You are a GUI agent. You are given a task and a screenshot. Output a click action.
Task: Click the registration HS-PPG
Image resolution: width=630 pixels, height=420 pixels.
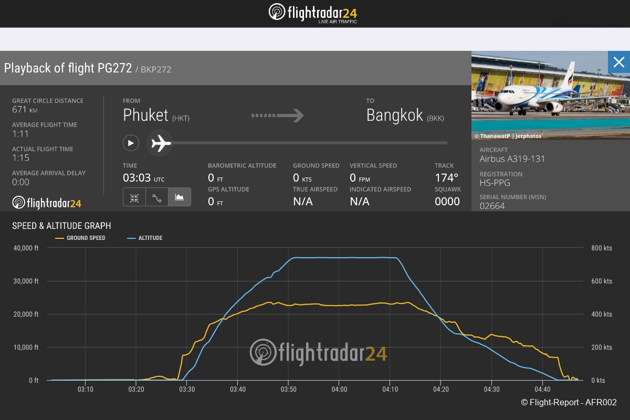click(x=495, y=183)
